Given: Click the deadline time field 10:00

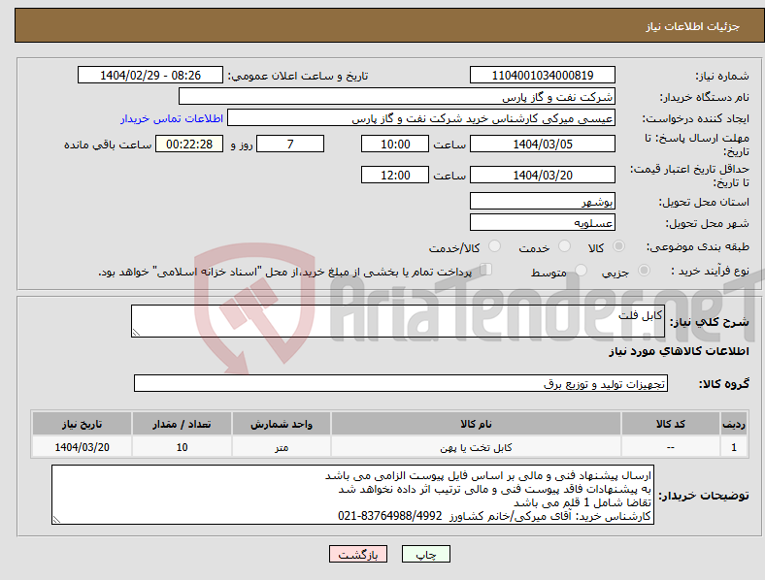Looking at the screenshot, I should pos(395,144).
